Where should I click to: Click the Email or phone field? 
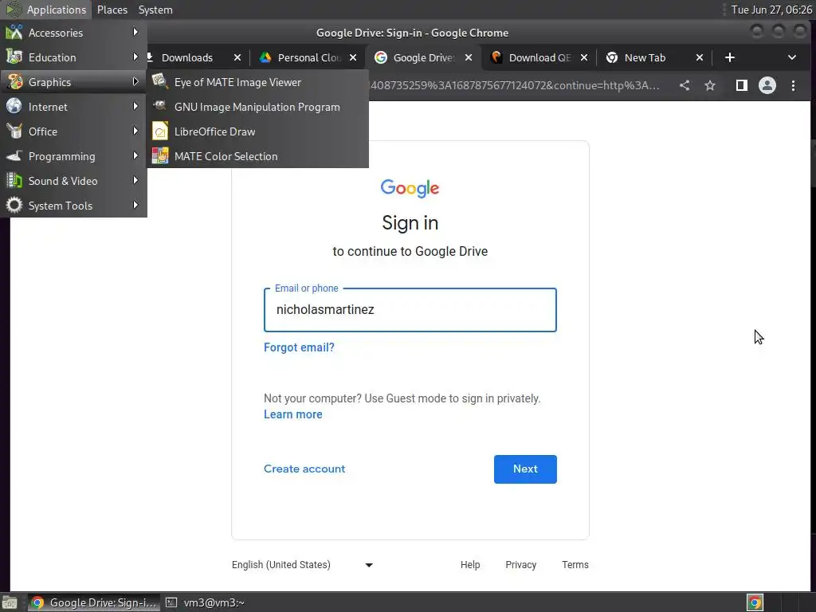410,310
